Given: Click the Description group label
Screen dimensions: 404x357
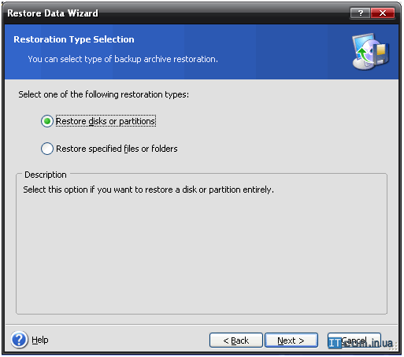Looking at the screenshot, I should click(46, 175).
